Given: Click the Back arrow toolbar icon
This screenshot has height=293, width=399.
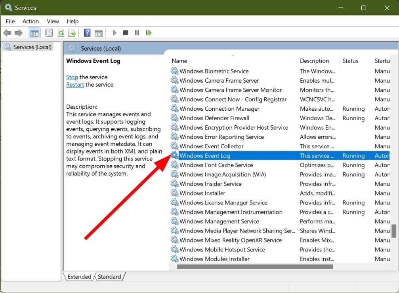Looking at the screenshot, I should (8, 33).
